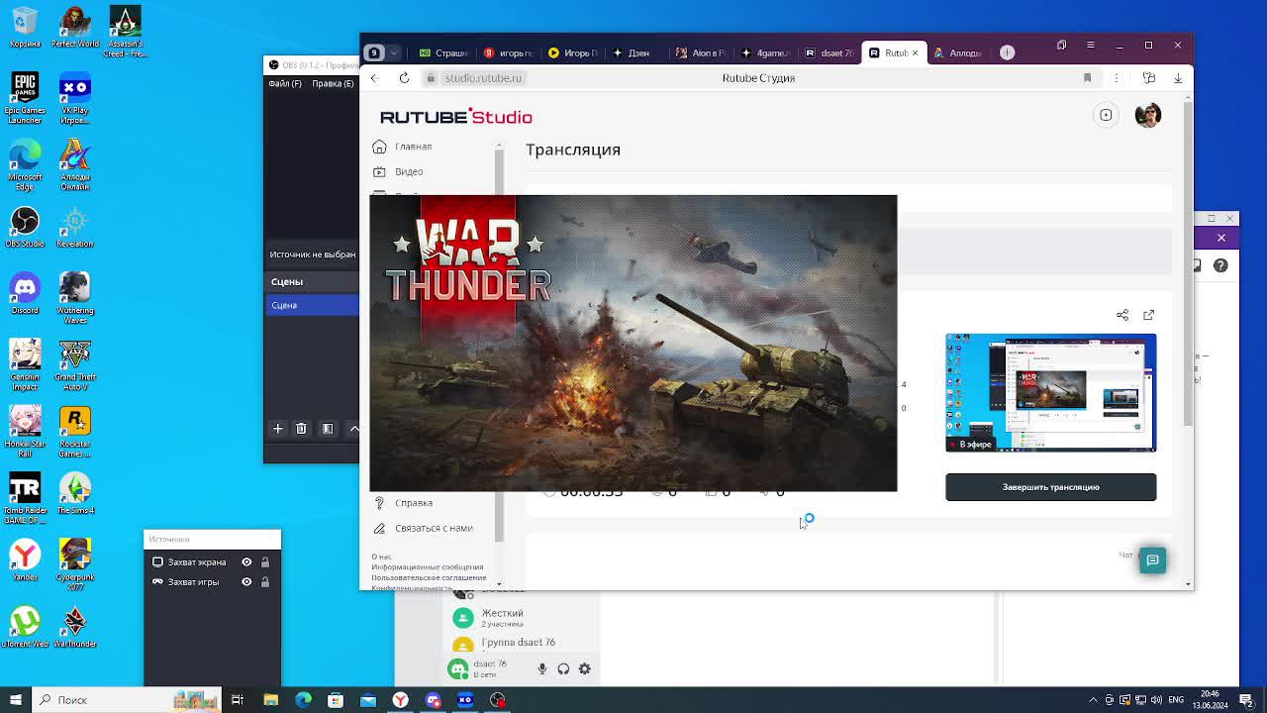1267x713 pixels.
Task: Open the Warthunder desktop shortcut
Action: pyautogui.click(x=75, y=628)
